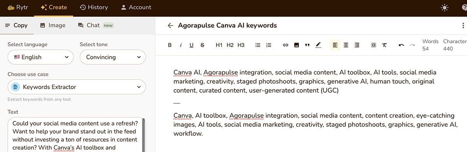Open the History menu item

click(x=94, y=7)
